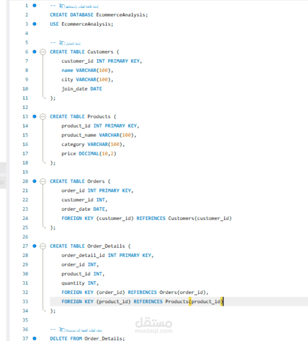Click the name VARCHAR(100) line
This screenshot has width=308, height=341.
pos(87,70)
